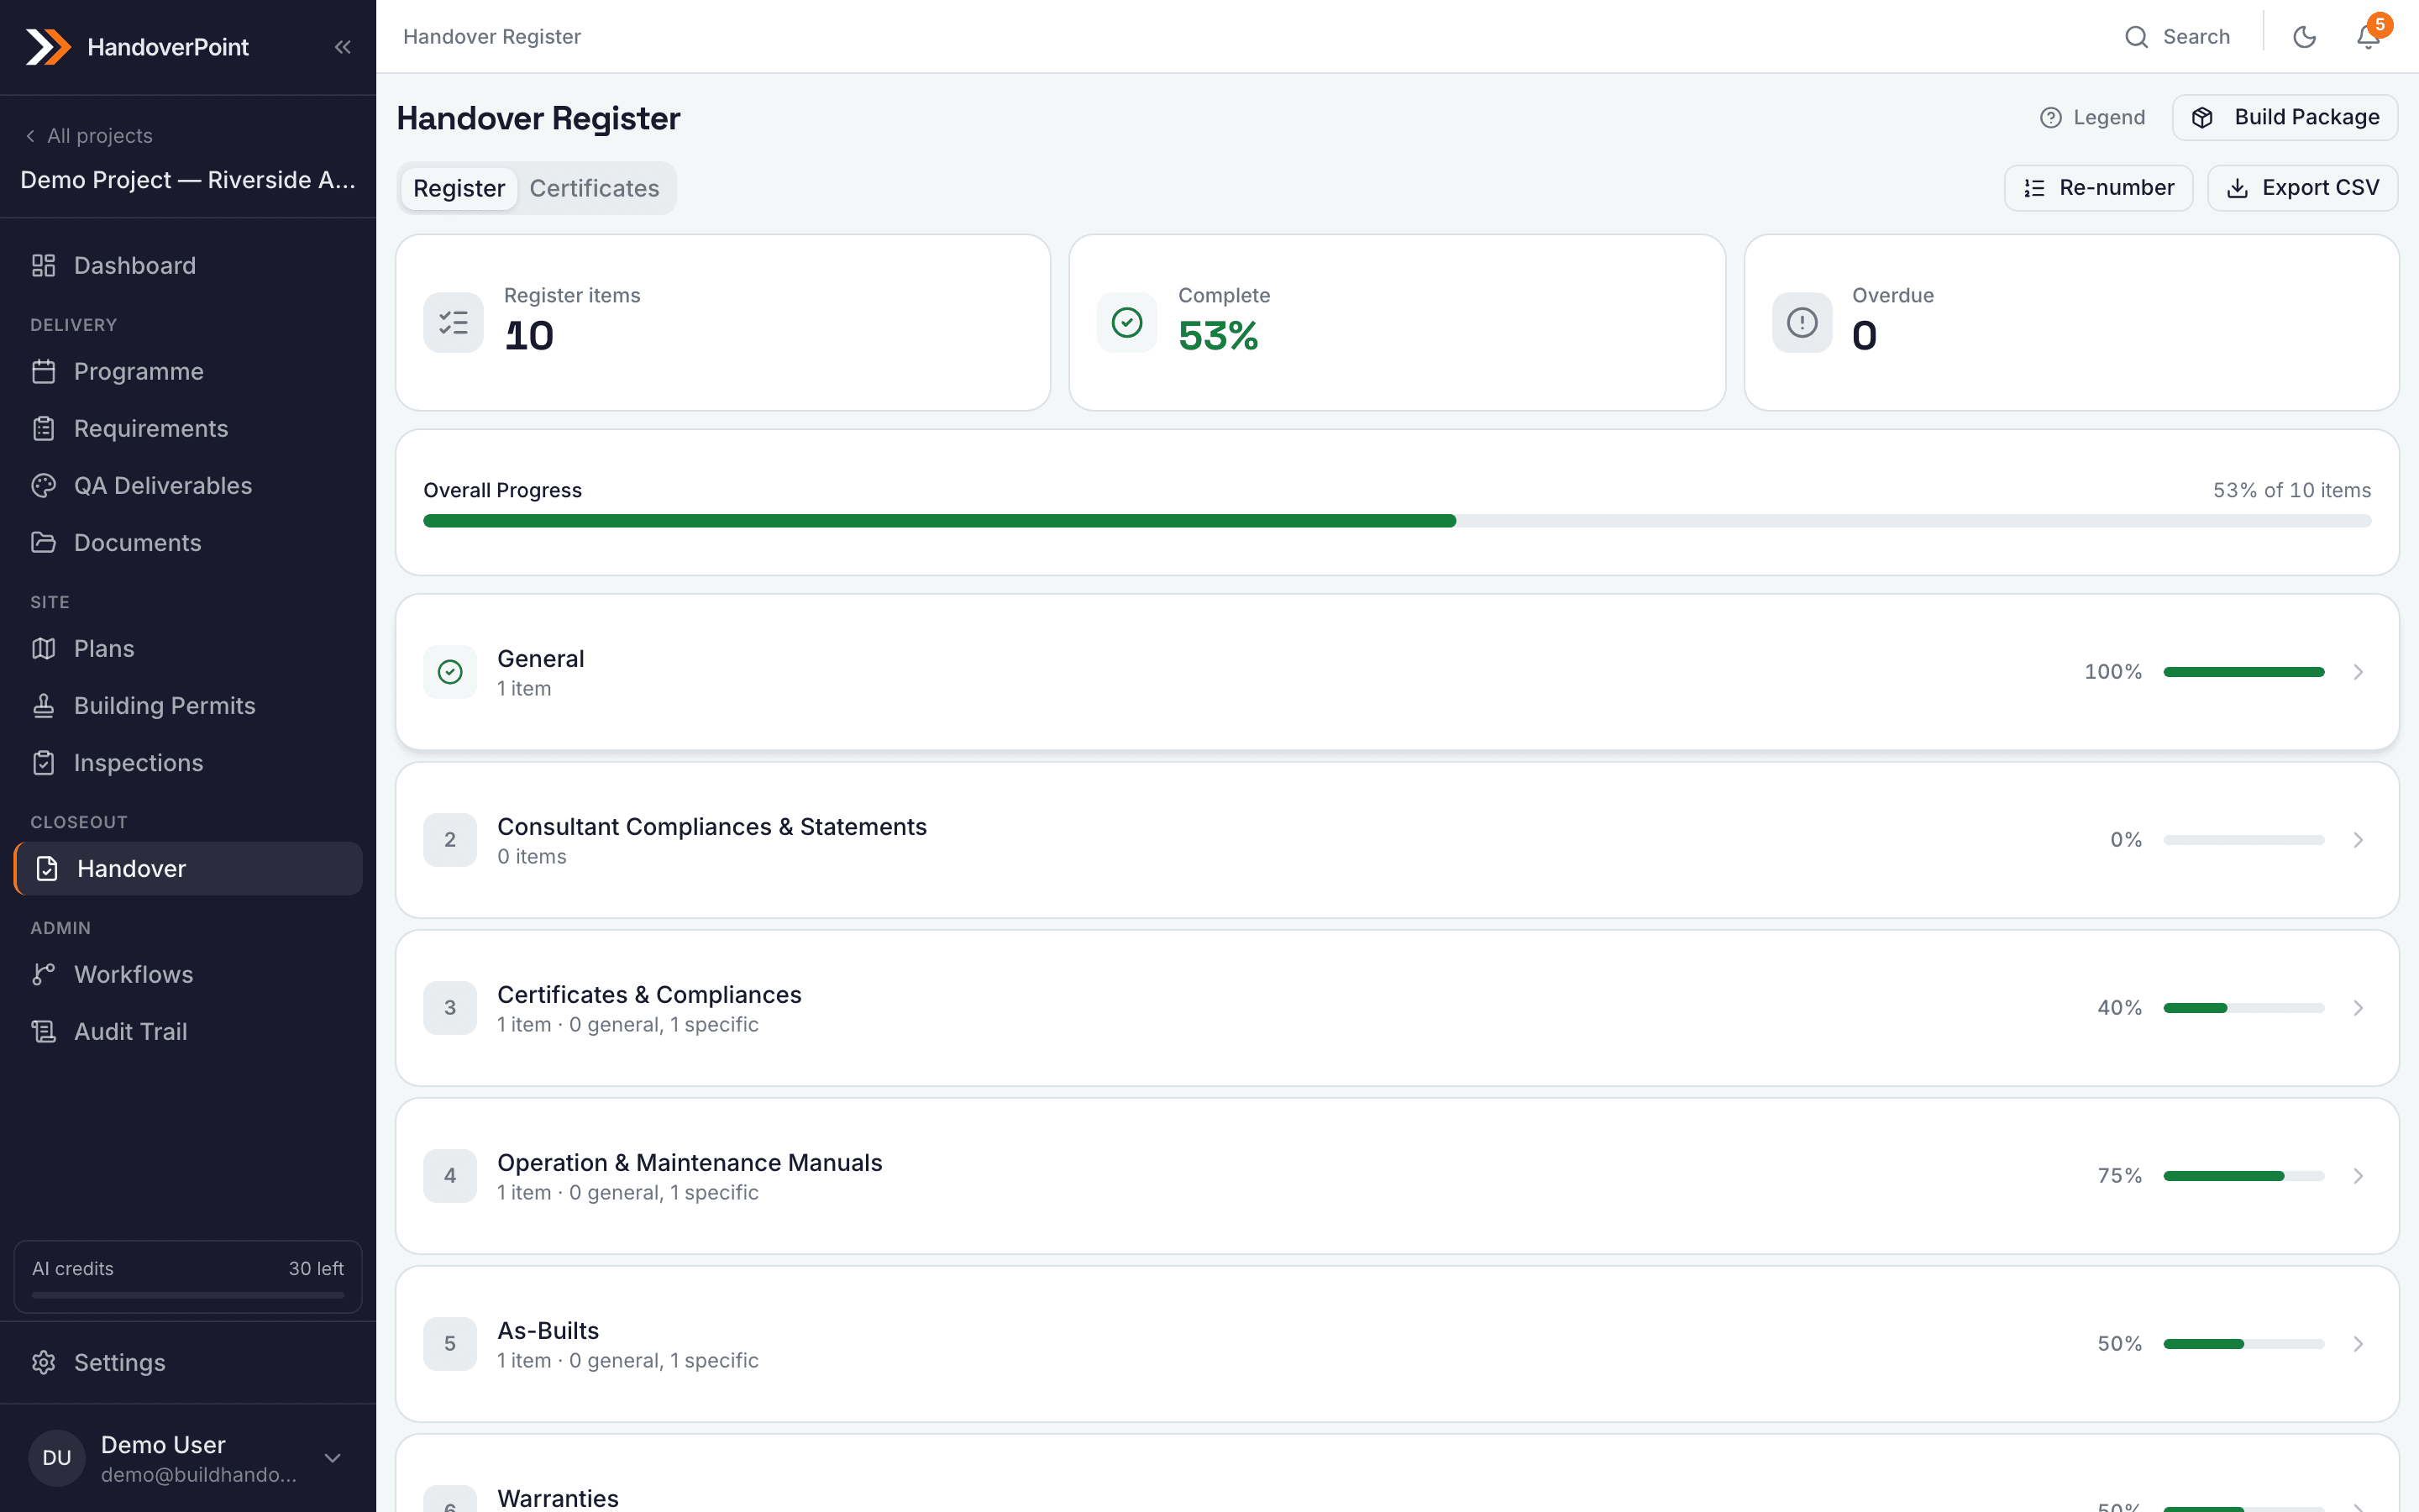Screen dimensions: 2419x1512
Task: Switch to the Certificates tab
Action: [594, 188]
